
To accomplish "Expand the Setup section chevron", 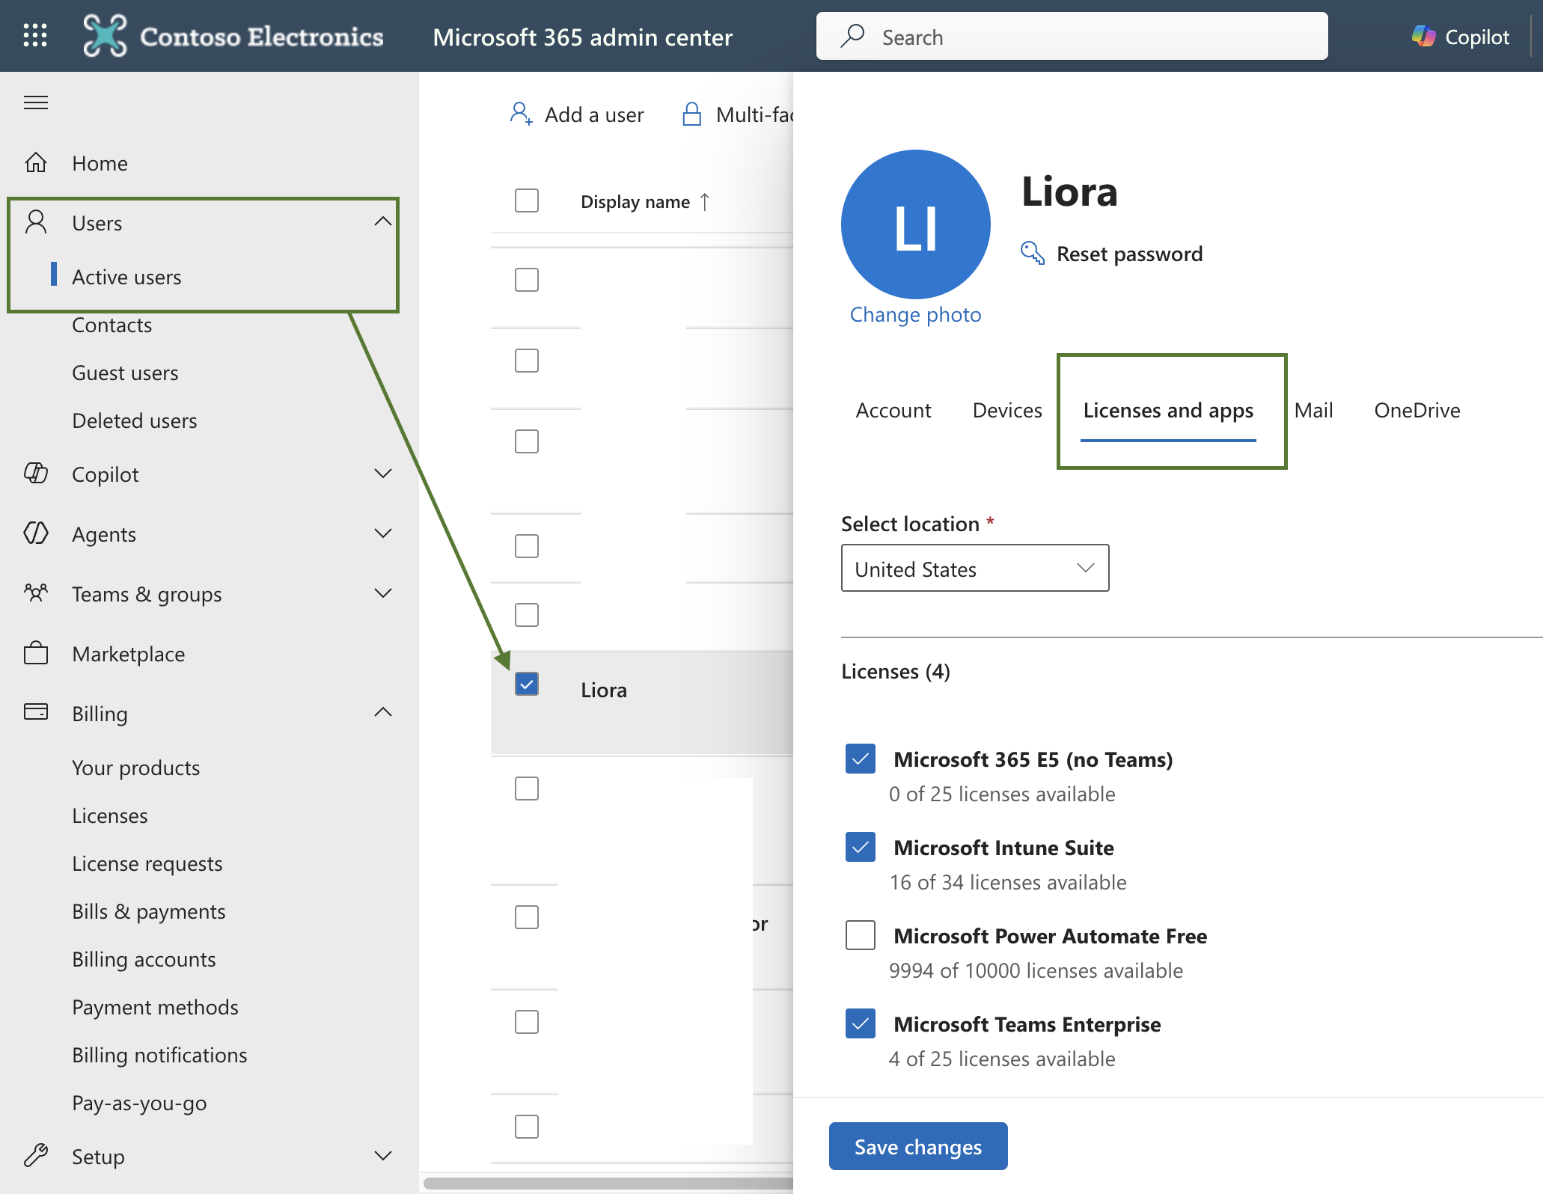I will [383, 1156].
